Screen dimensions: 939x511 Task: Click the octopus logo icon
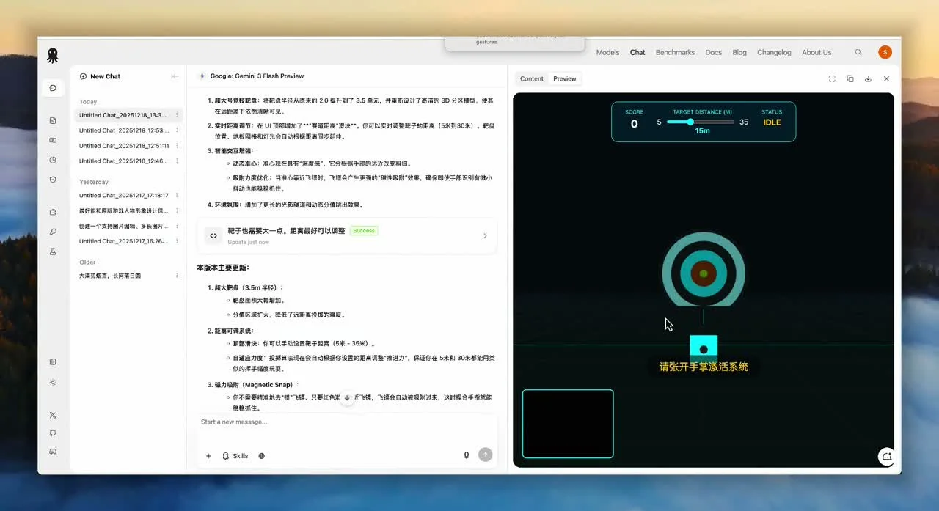(x=53, y=56)
